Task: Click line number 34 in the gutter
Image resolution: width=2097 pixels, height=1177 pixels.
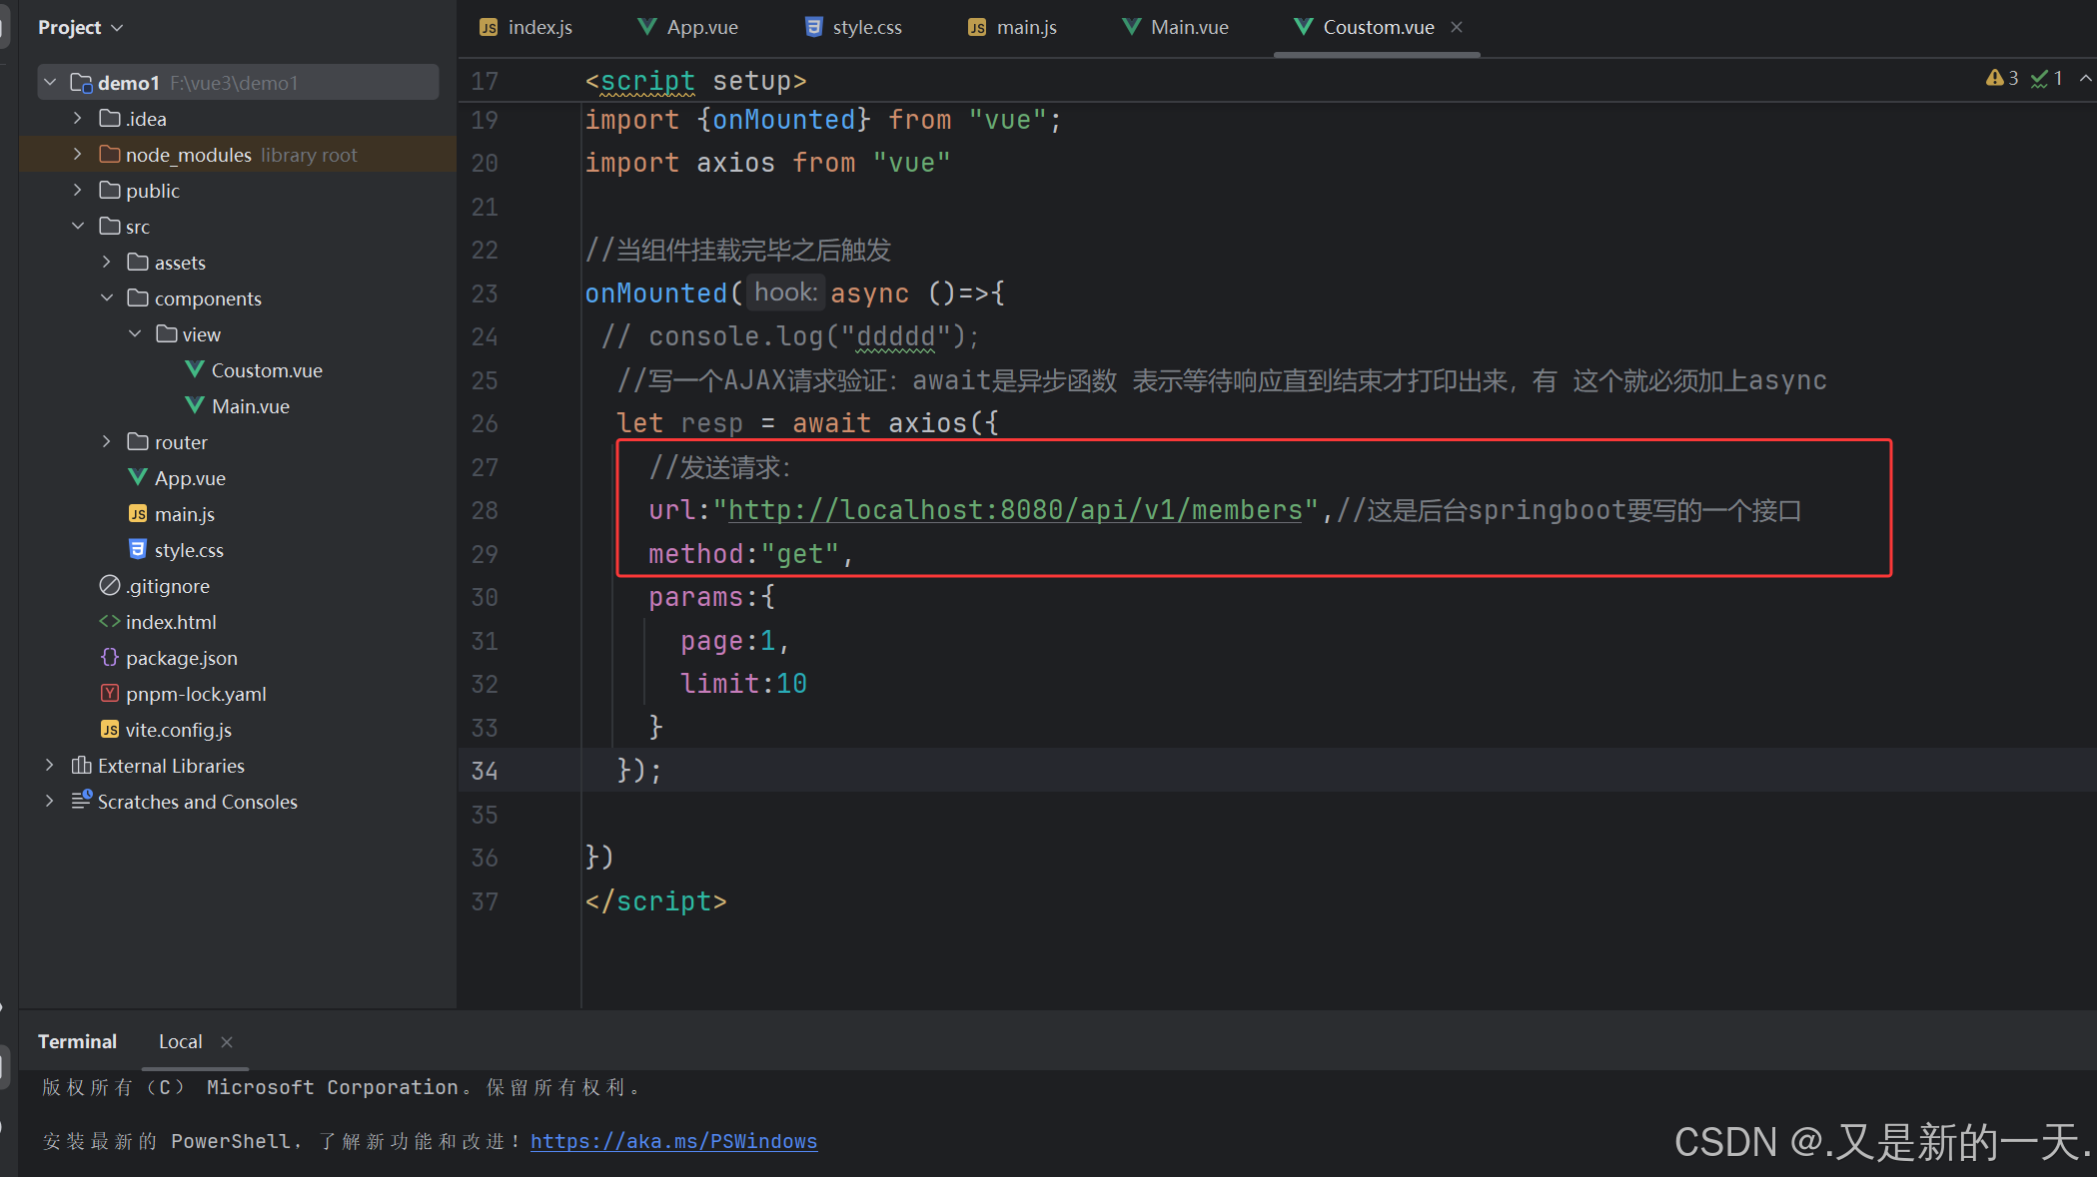Action: click(485, 771)
